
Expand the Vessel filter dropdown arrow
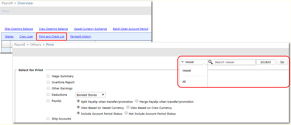tap(183, 62)
